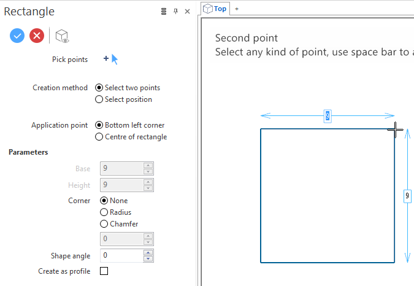This screenshot has width=414, height=286.
Task: Increase Base value with up arrow
Action: point(148,165)
